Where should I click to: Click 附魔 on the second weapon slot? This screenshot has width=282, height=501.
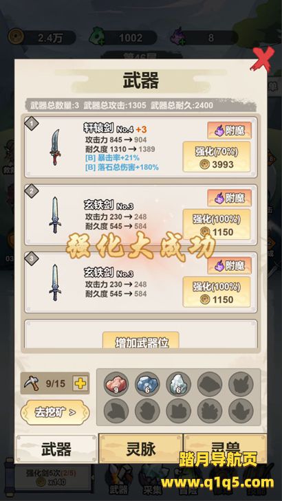coord(229,198)
